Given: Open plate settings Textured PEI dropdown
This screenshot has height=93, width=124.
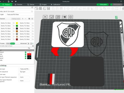Looking at the screenshot, I should click(x=24, y=69).
